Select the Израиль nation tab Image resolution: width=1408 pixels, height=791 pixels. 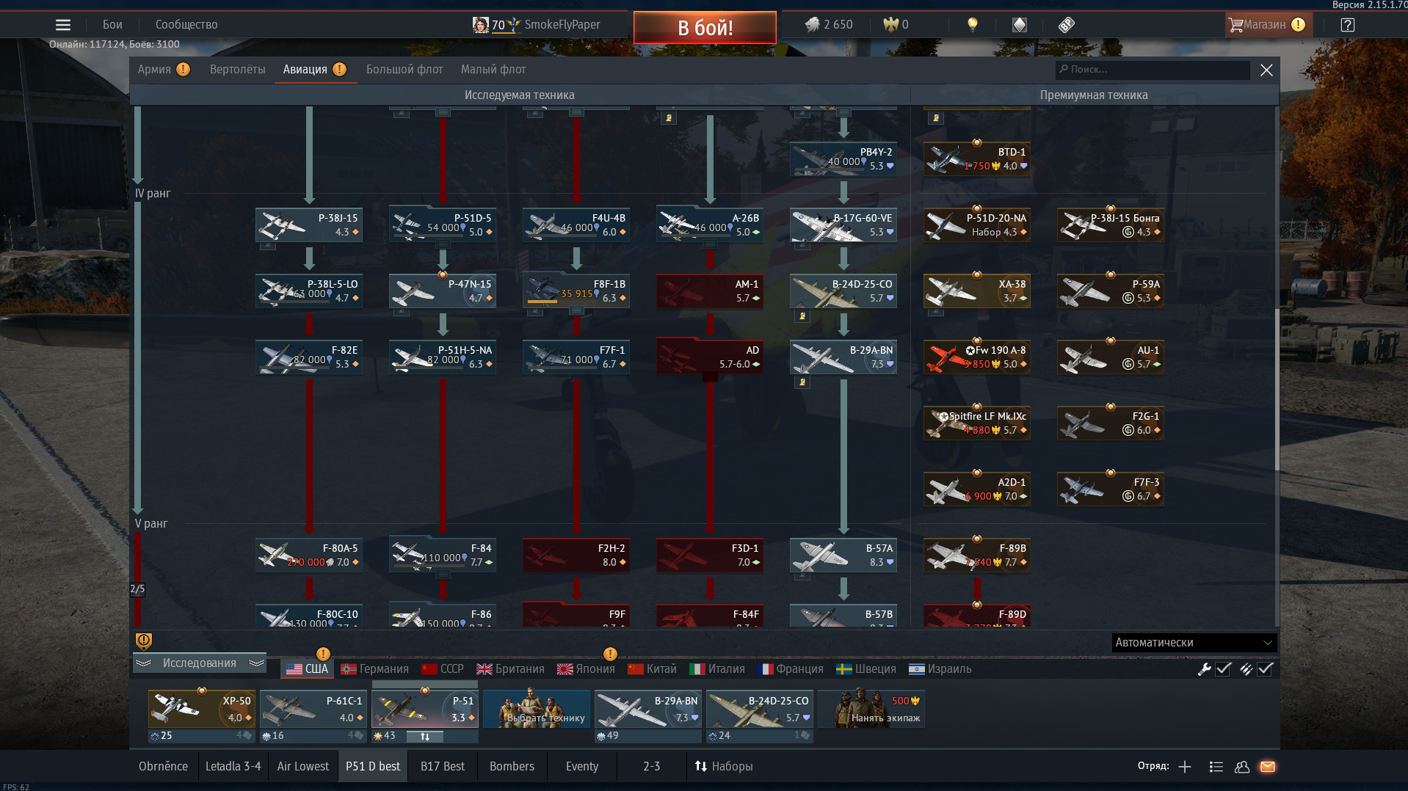pyautogui.click(x=940, y=668)
